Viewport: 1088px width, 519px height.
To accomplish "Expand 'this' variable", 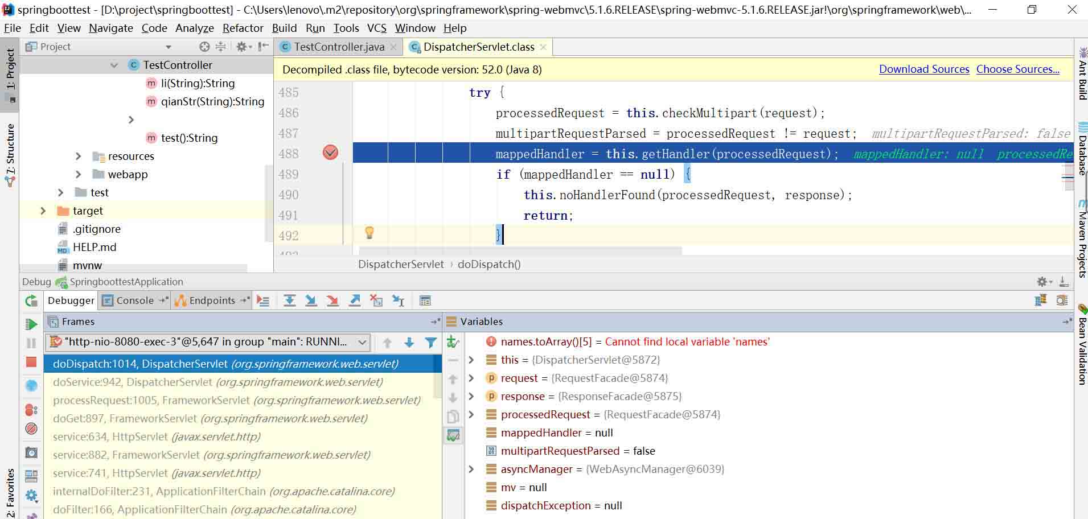I will point(471,360).
